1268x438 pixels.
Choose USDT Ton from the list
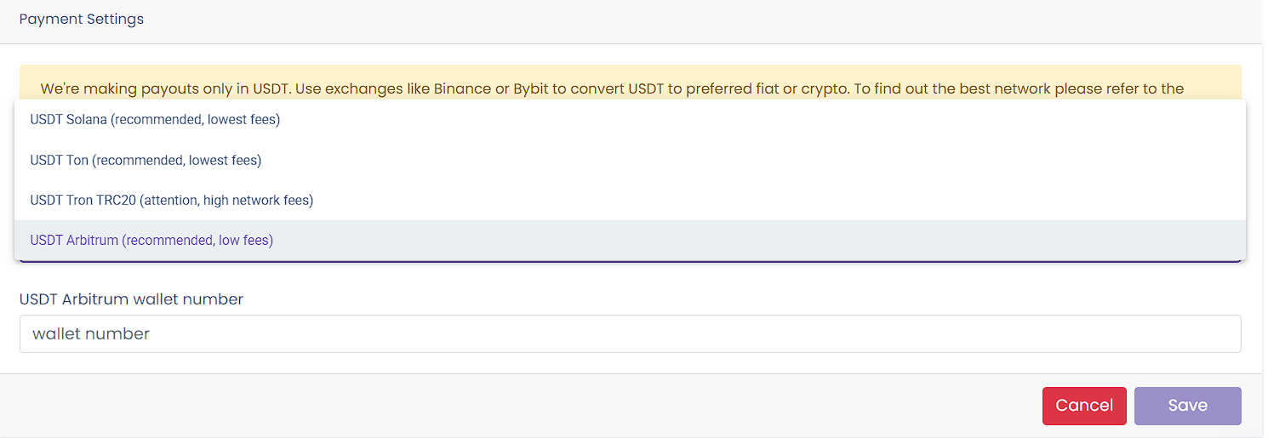630,160
